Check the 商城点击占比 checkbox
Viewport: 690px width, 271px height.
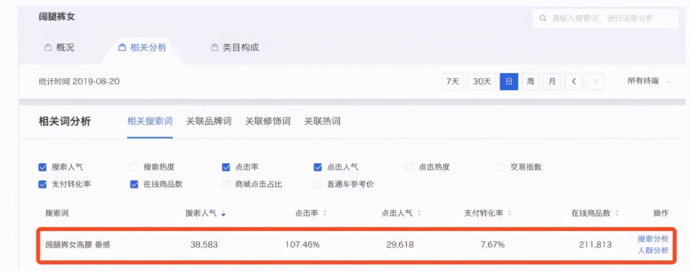(226, 185)
